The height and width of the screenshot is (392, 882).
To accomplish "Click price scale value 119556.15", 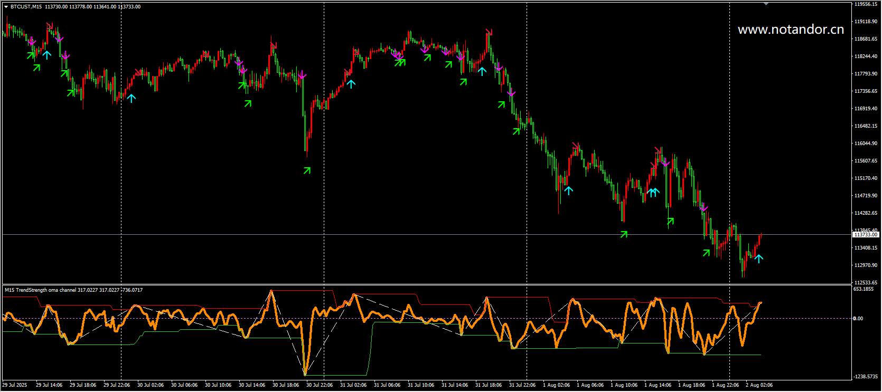I will tap(866, 4).
